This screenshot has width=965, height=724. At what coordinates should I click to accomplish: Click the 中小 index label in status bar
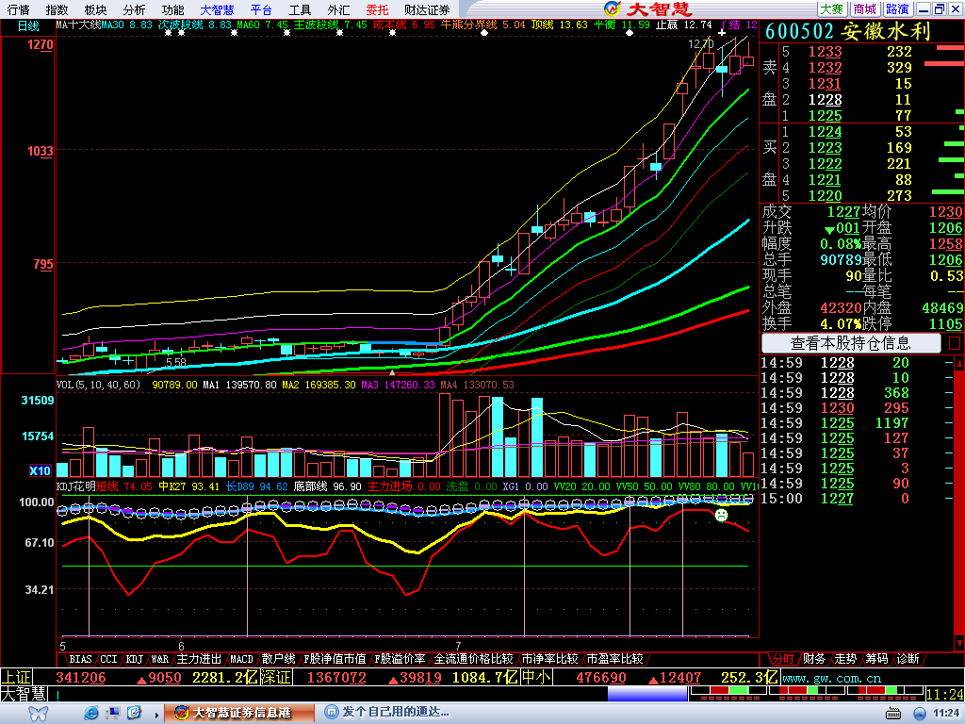[x=536, y=678]
